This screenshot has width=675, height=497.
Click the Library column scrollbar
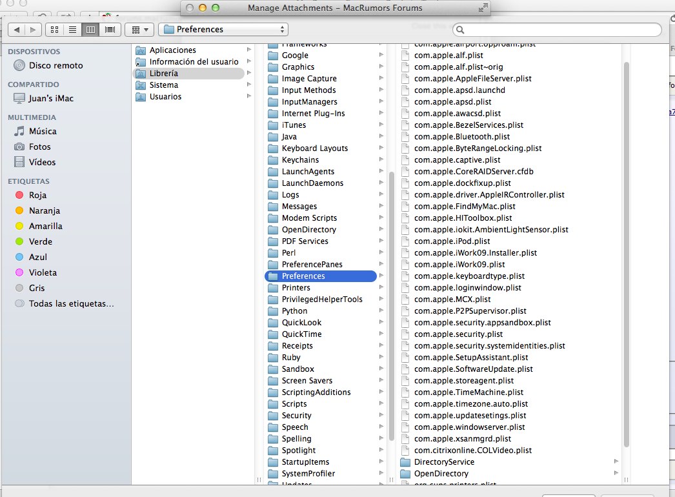[392, 306]
